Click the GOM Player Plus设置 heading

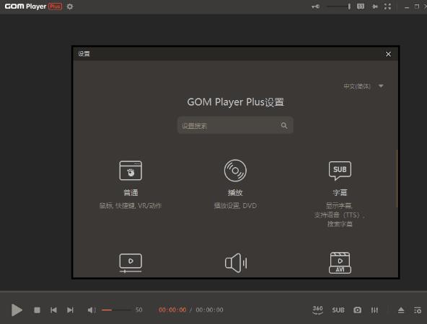236,102
